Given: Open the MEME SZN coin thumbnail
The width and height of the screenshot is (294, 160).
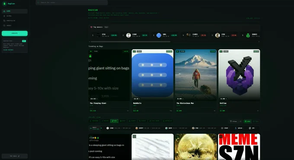Looking at the screenshot, I should click(x=239, y=147).
